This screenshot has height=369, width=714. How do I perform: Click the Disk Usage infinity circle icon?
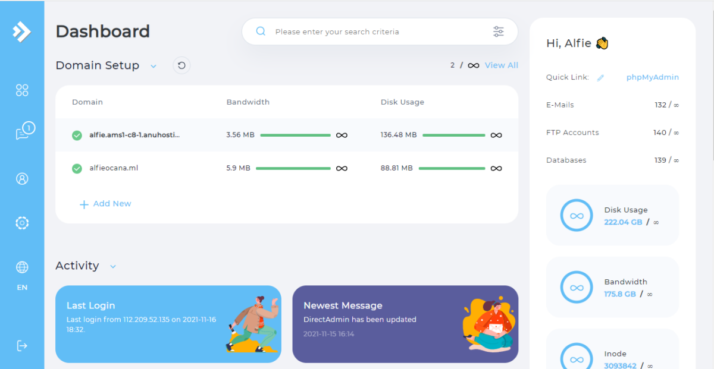[576, 215]
